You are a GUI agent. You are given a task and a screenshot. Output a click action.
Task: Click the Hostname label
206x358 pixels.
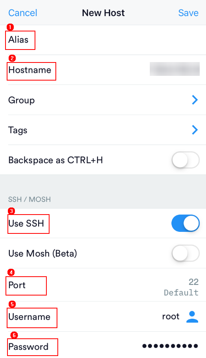[x=30, y=70]
